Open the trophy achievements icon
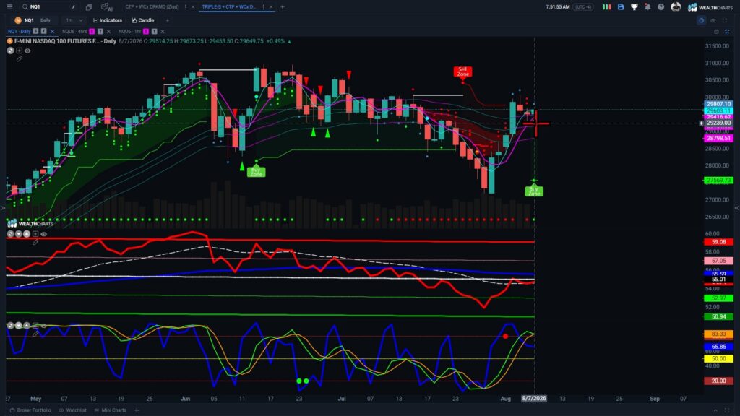This screenshot has width=740, height=416. (x=634, y=7)
